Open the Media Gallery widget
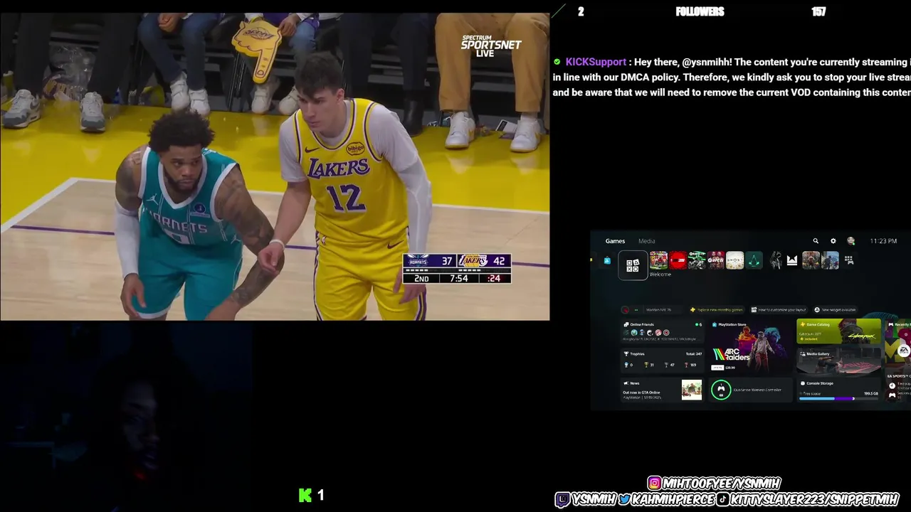This screenshot has width=911, height=512. (x=839, y=361)
